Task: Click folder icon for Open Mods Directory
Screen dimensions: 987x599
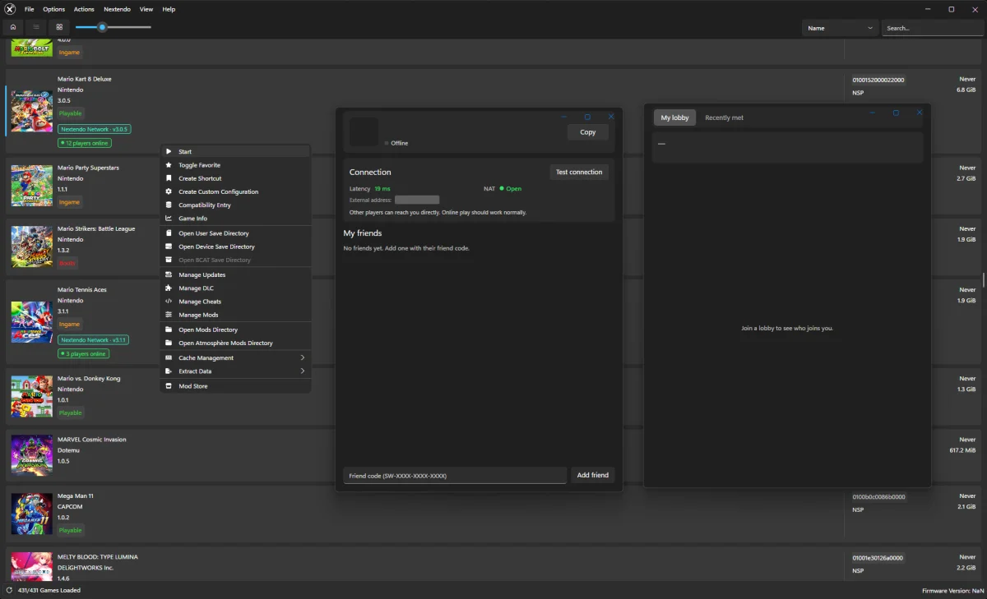Action: (169, 329)
